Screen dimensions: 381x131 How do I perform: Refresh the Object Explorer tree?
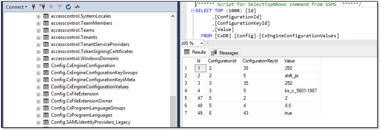pyautogui.click(x=68, y=7)
